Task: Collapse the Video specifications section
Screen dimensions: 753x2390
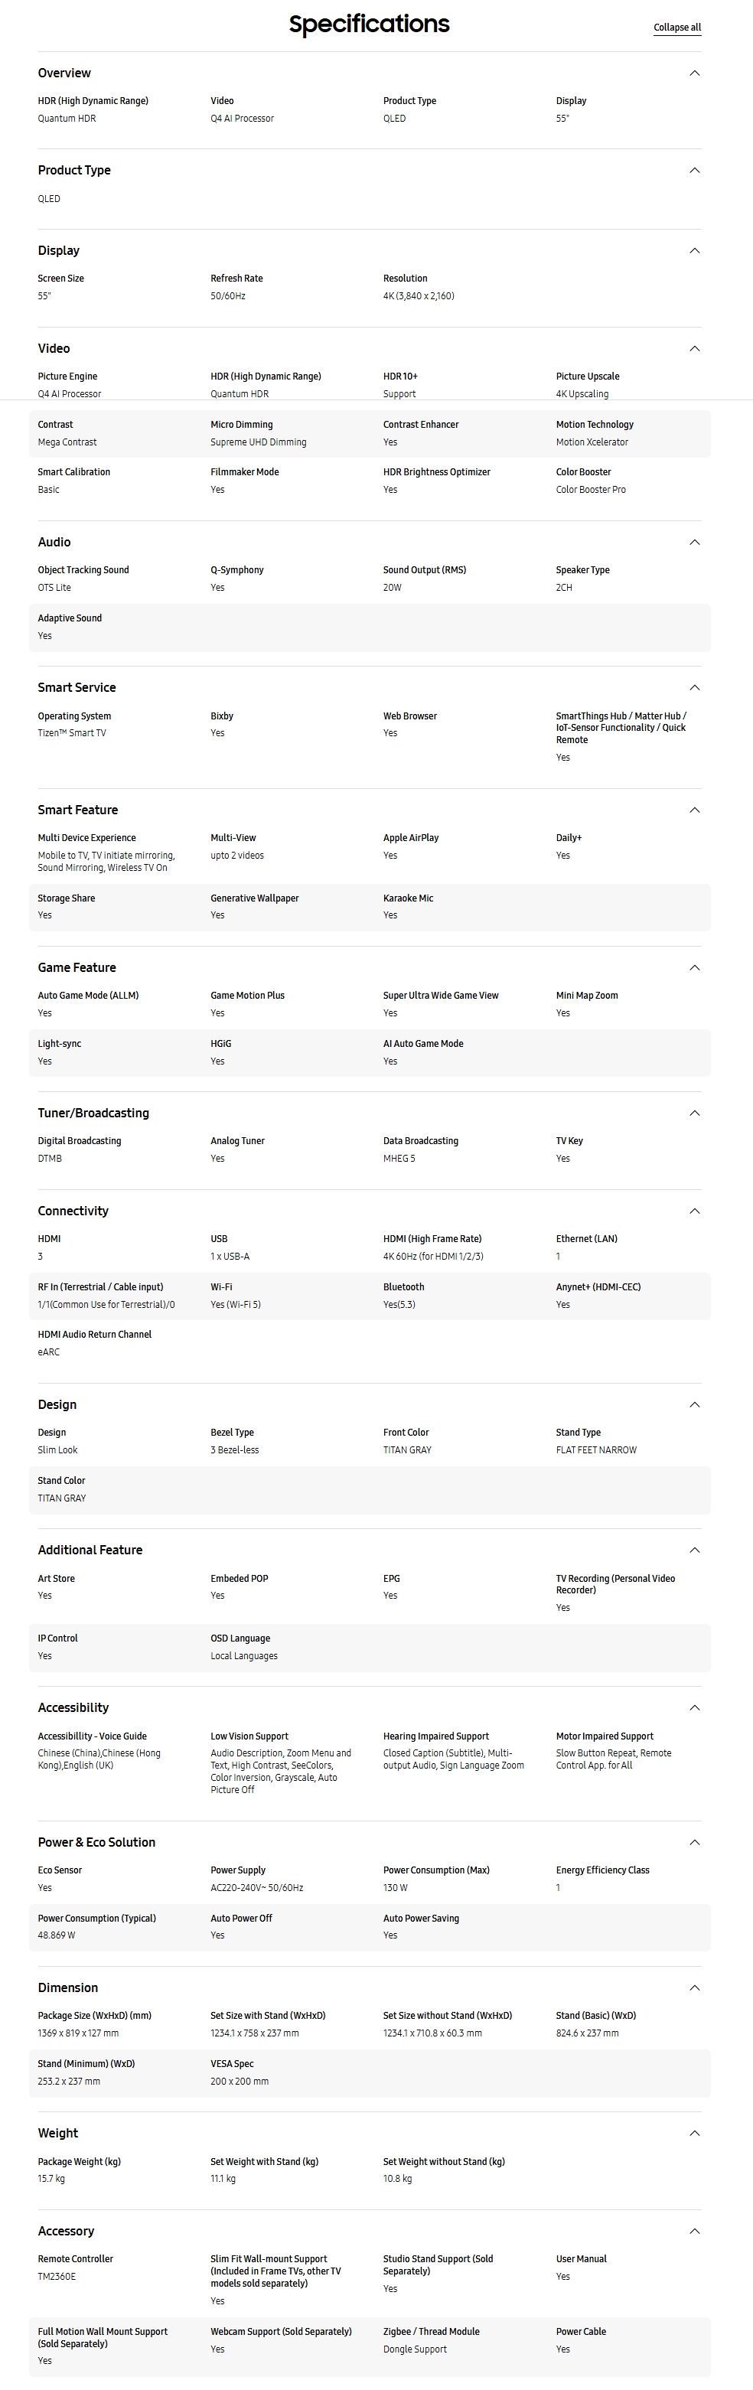Action: pos(695,349)
